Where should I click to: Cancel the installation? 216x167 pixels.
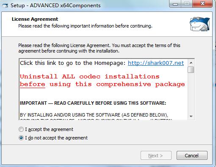pos(192,156)
